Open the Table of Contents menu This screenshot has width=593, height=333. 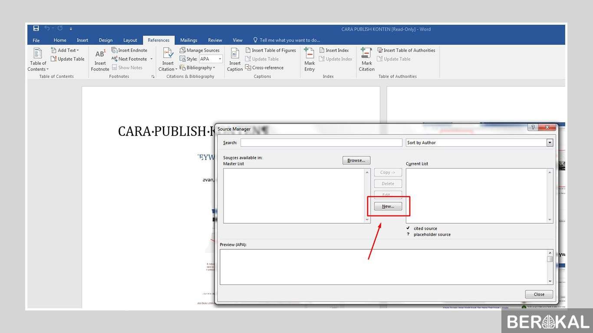point(38,60)
